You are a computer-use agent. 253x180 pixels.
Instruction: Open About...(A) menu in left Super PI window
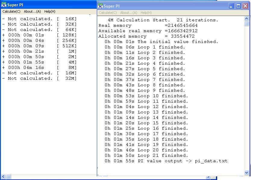(32, 11)
